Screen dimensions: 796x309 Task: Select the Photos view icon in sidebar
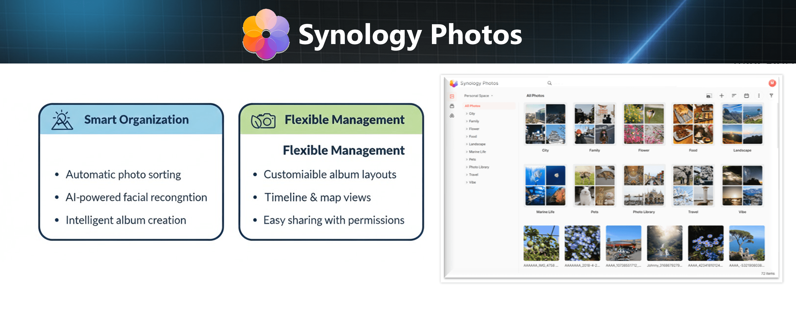452,97
